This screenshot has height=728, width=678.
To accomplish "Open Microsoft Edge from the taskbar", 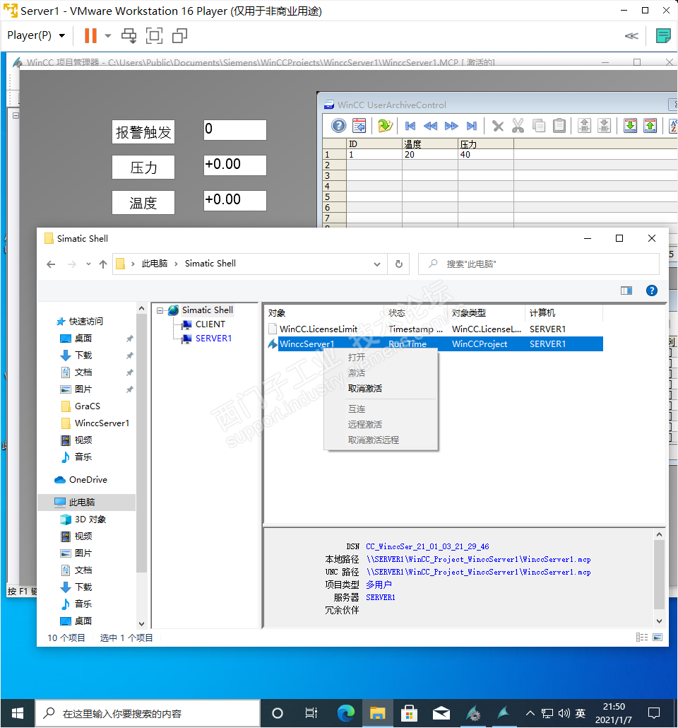I will click(x=346, y=713).
